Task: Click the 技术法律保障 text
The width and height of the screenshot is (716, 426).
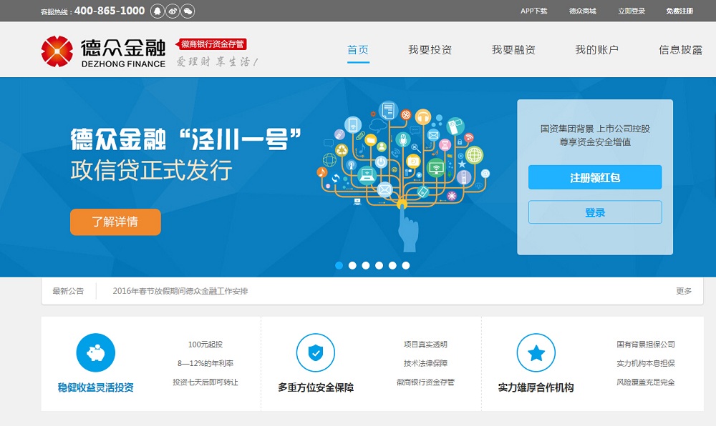Action: (x=425, y=363)
